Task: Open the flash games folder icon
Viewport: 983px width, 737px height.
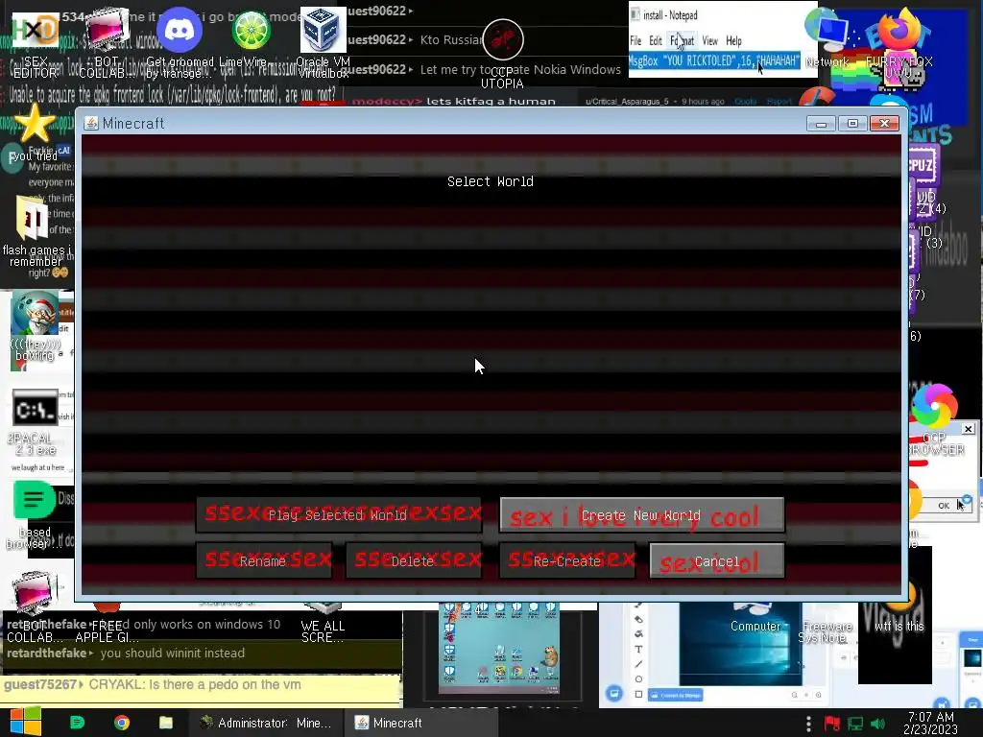Action: [x=33, y=217]
